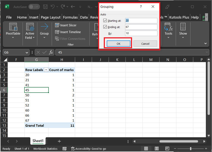
Task: Uncheck the Ending at checkbox
Action: point(105,27)
